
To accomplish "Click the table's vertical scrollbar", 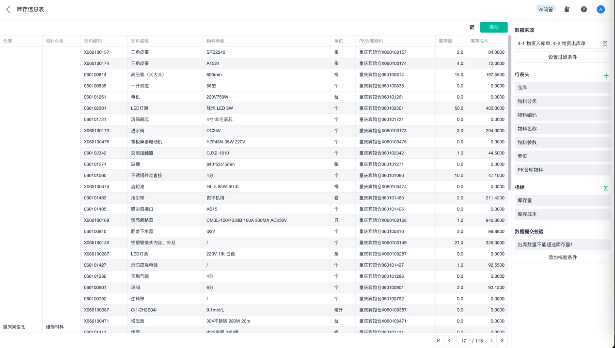I will click(x=509, y=111).
